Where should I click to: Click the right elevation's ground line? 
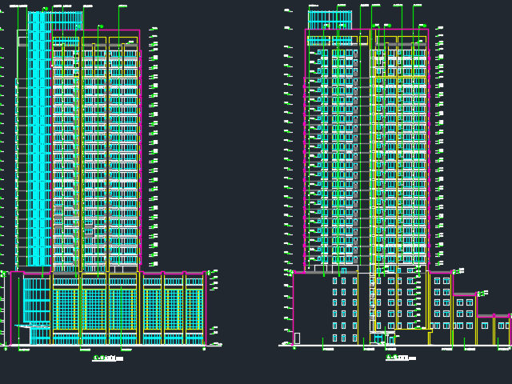[392, 346]
